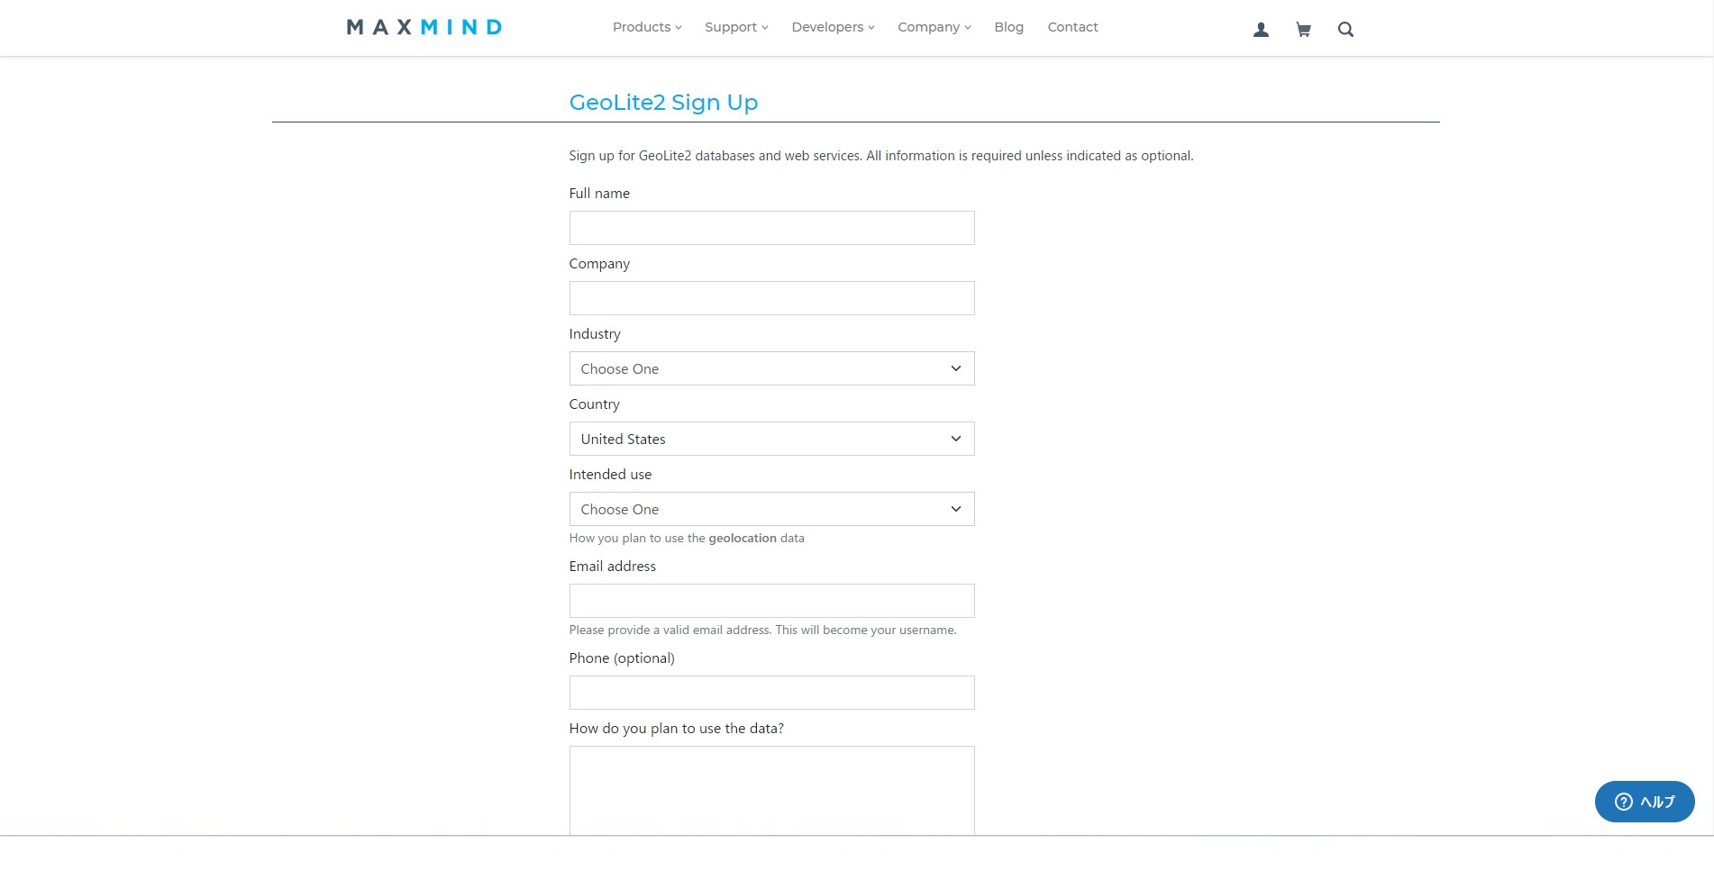This screenshot has height=880, width=1714.
Task: Open the Company navigation menu
Action: tap(934, 27)
